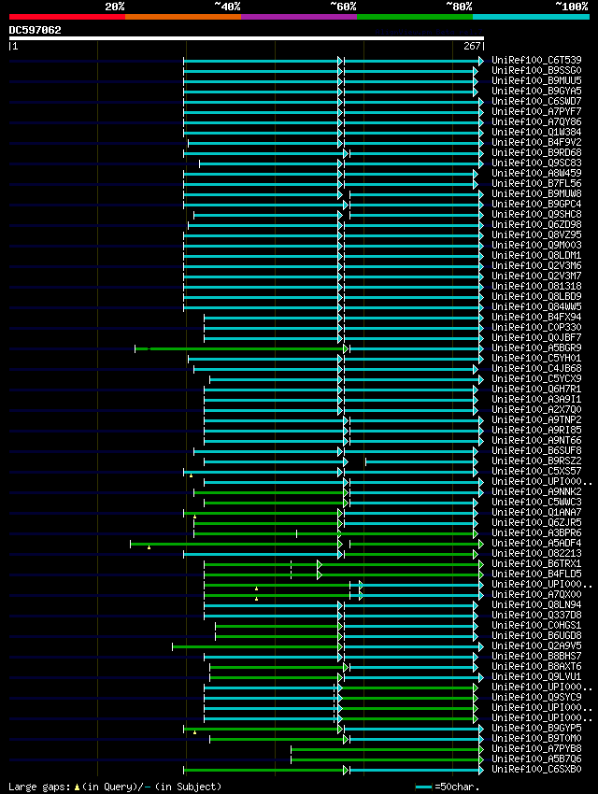
Task: Select hit UniRef100_C5WWC3
Action: point(536,502)
